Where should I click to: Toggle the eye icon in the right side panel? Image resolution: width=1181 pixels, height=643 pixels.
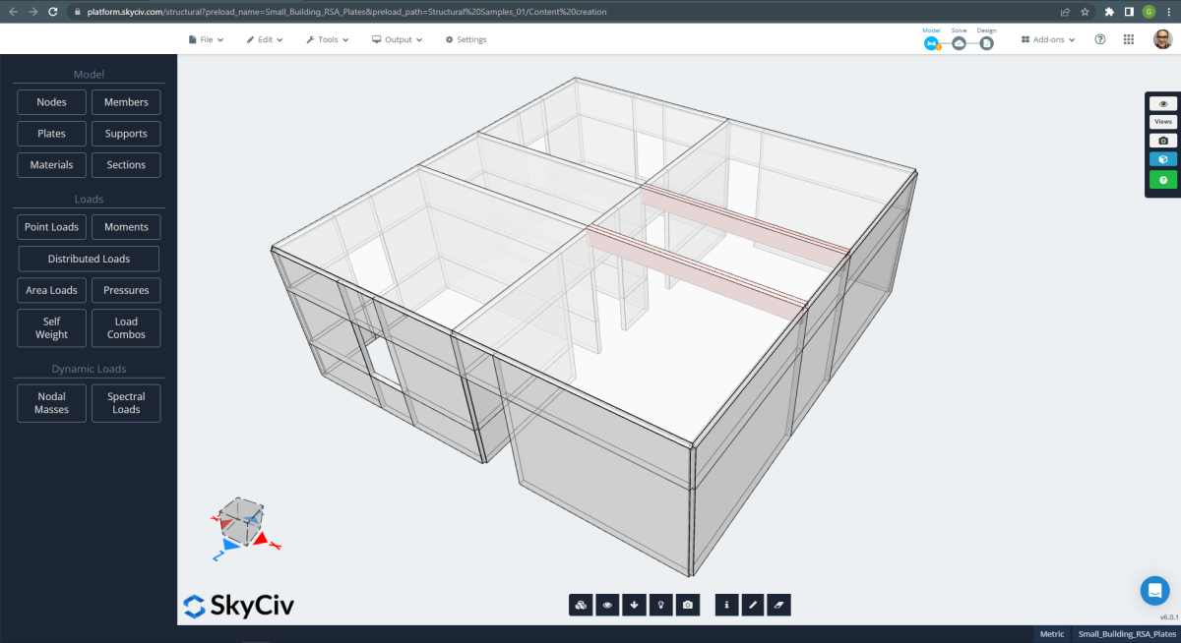(1162, 103)
